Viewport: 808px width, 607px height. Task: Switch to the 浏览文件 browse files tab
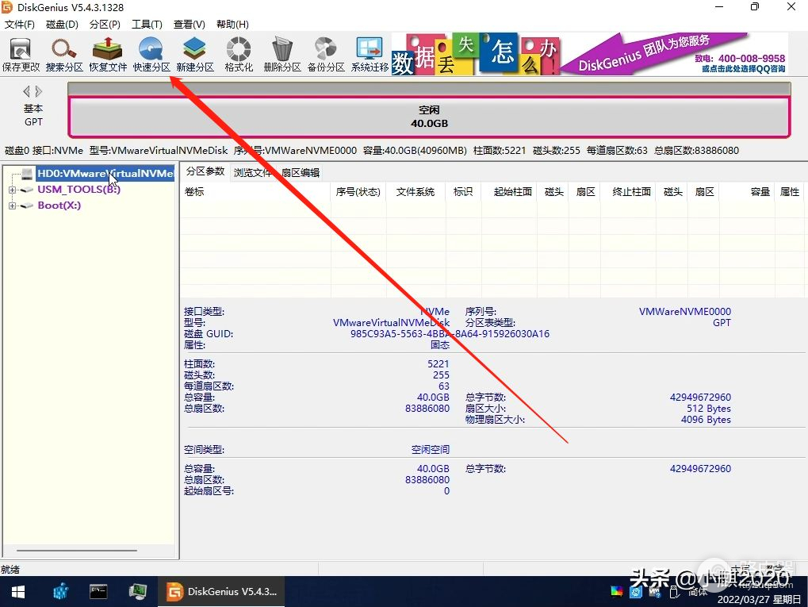(x=252, y=172)
